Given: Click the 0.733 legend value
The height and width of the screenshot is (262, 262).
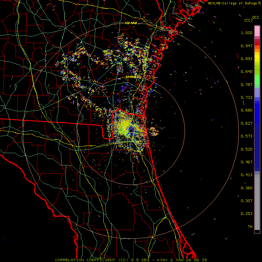Looking at the screenshot, I should pos(247,98).
